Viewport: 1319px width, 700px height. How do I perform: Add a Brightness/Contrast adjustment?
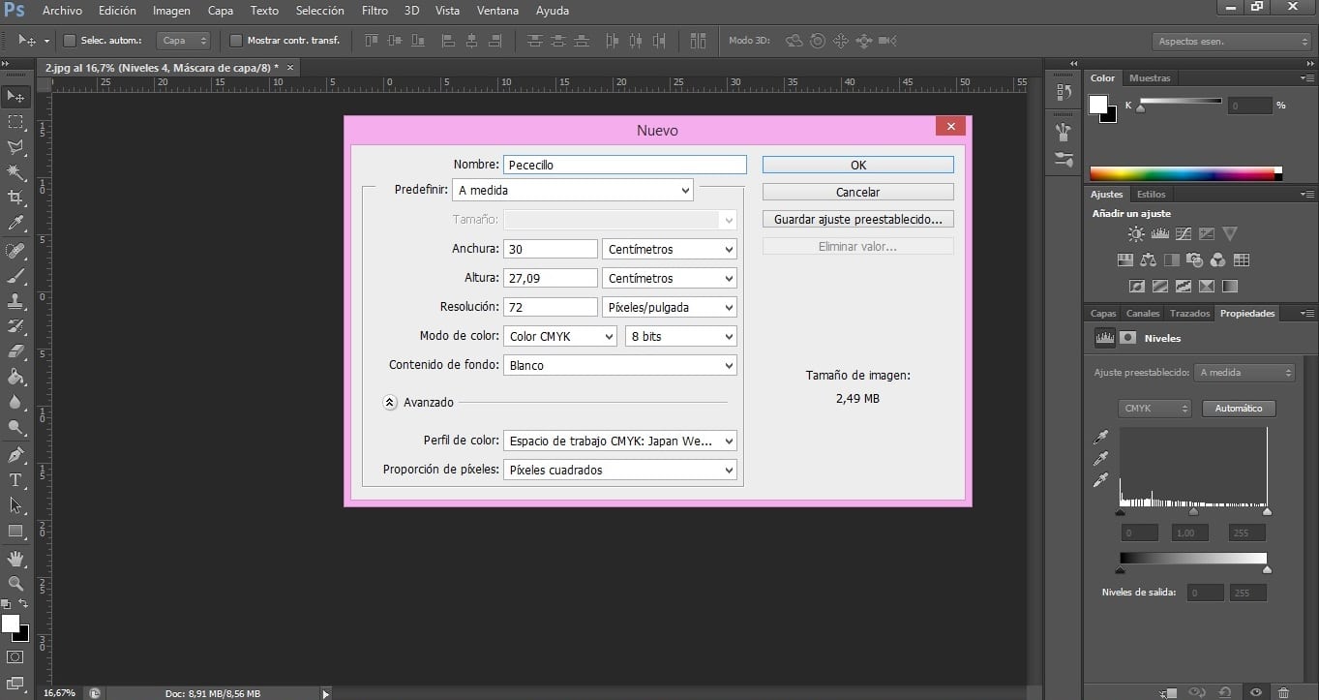click(x=1136, y=233)
